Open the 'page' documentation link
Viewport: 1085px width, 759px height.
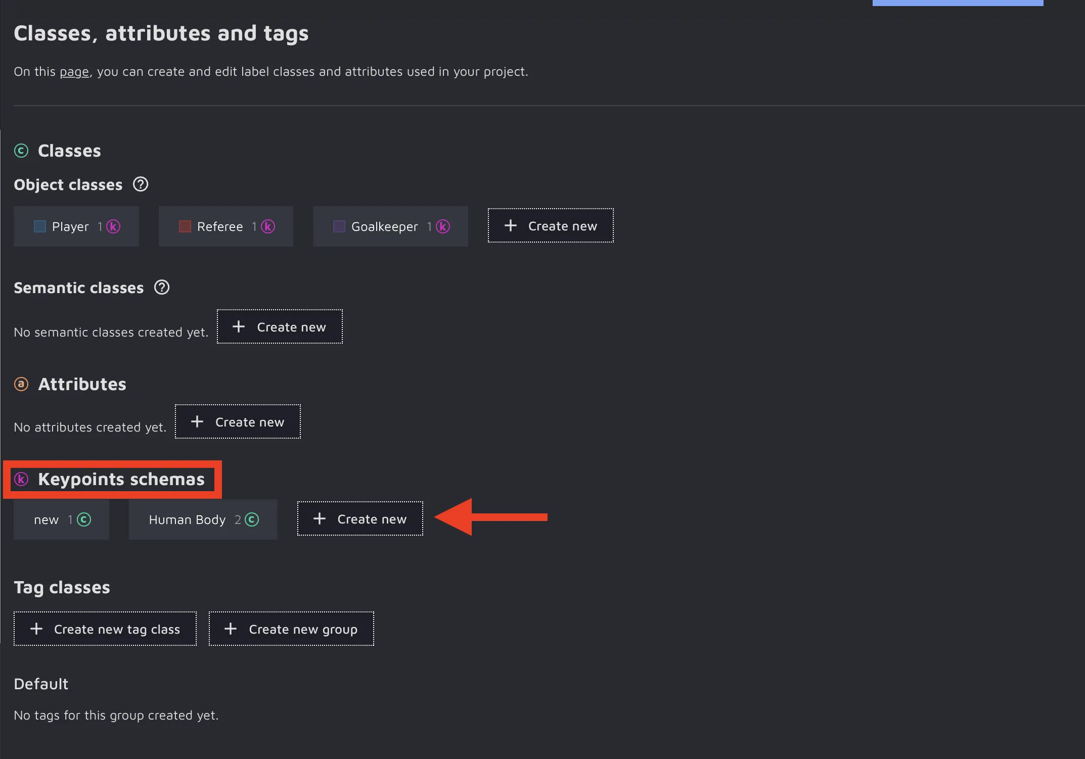(x=74, y=72)
